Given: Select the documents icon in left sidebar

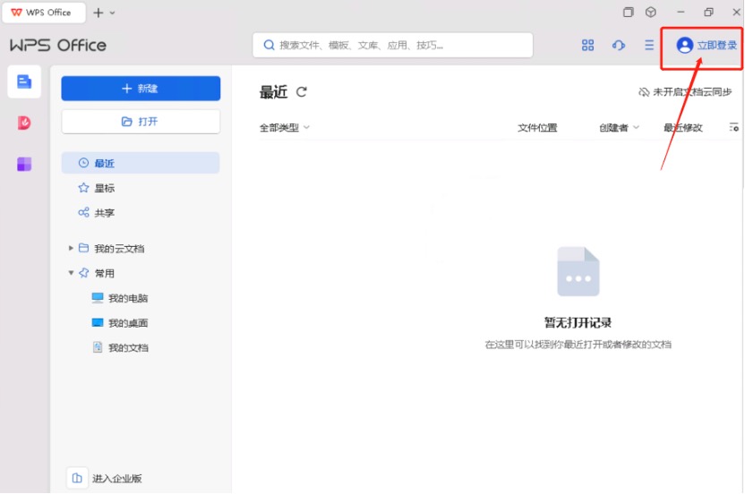Looking at the screenshot, I should pos(24,81).
